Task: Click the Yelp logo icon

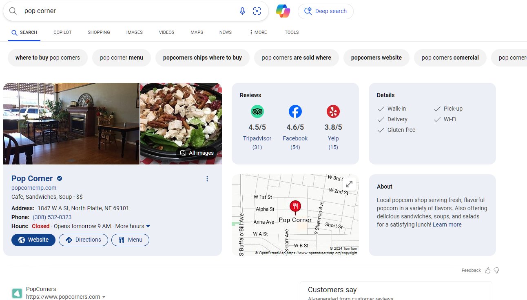Action: [333, 111]
